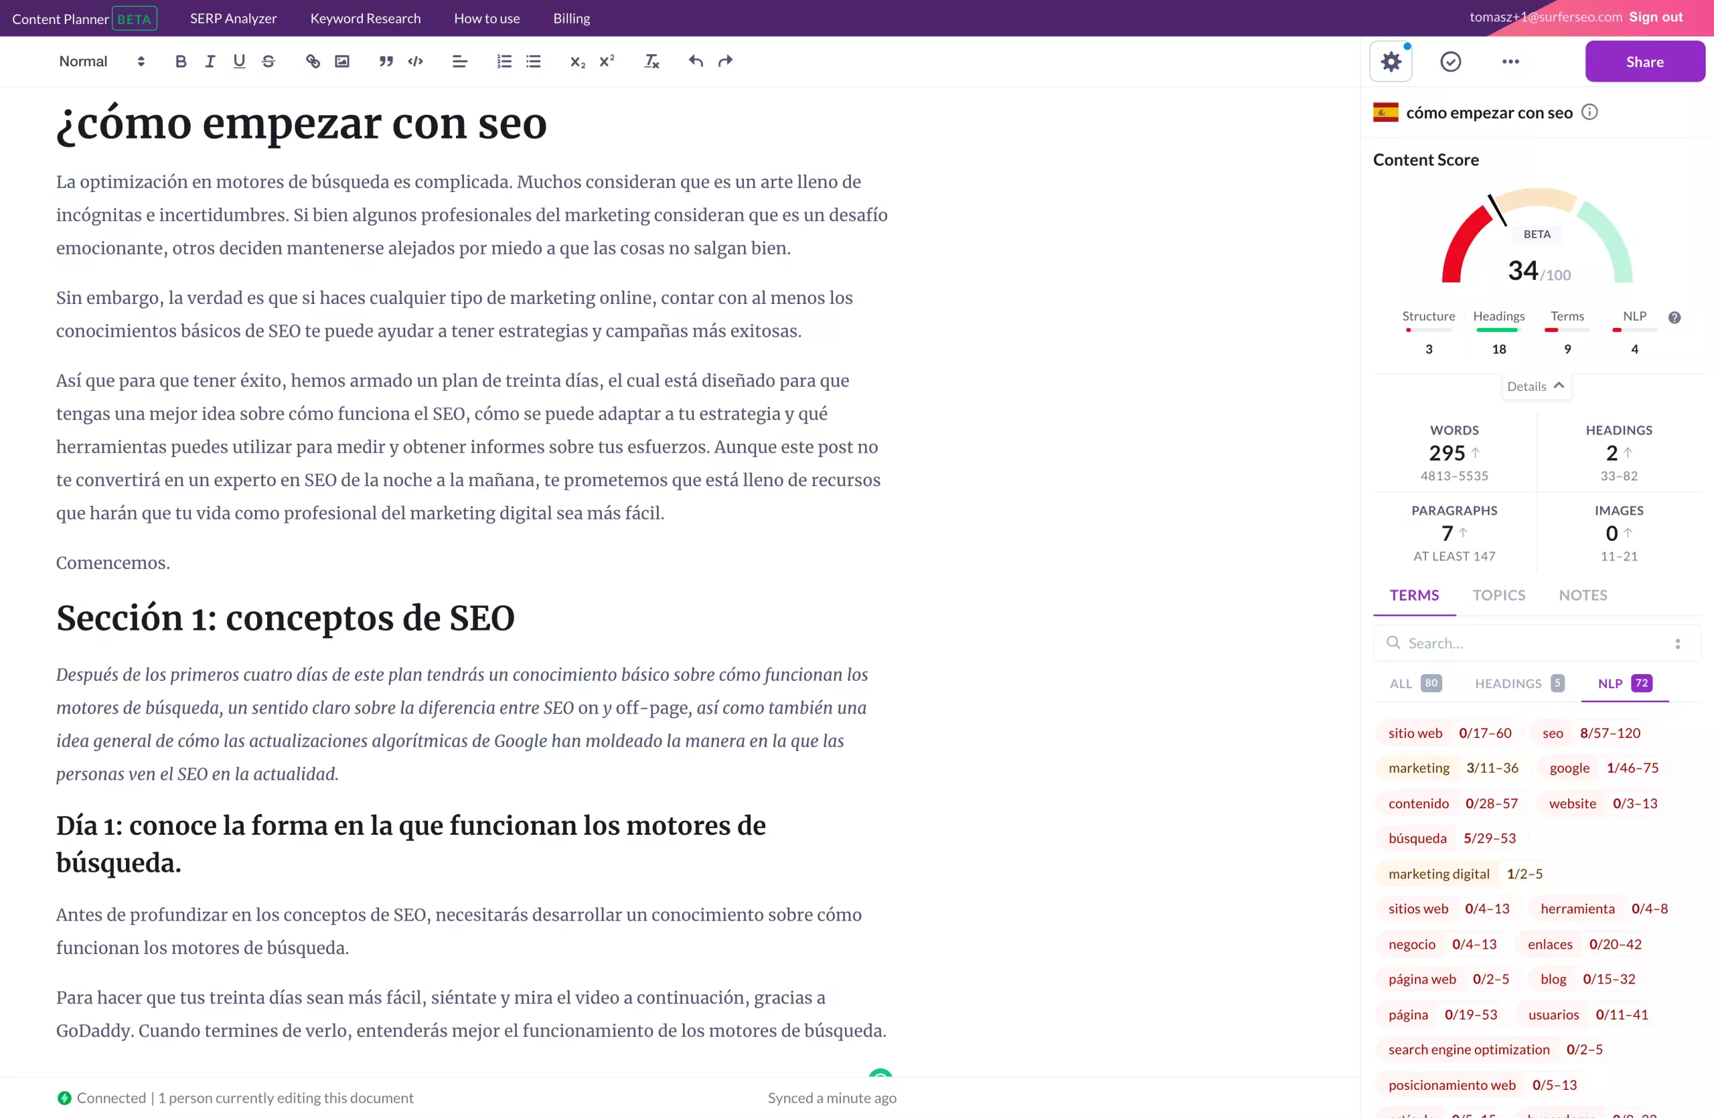Toggle superscript formatting
This screenshot has height=1118, width=1714.
point(607,61)
